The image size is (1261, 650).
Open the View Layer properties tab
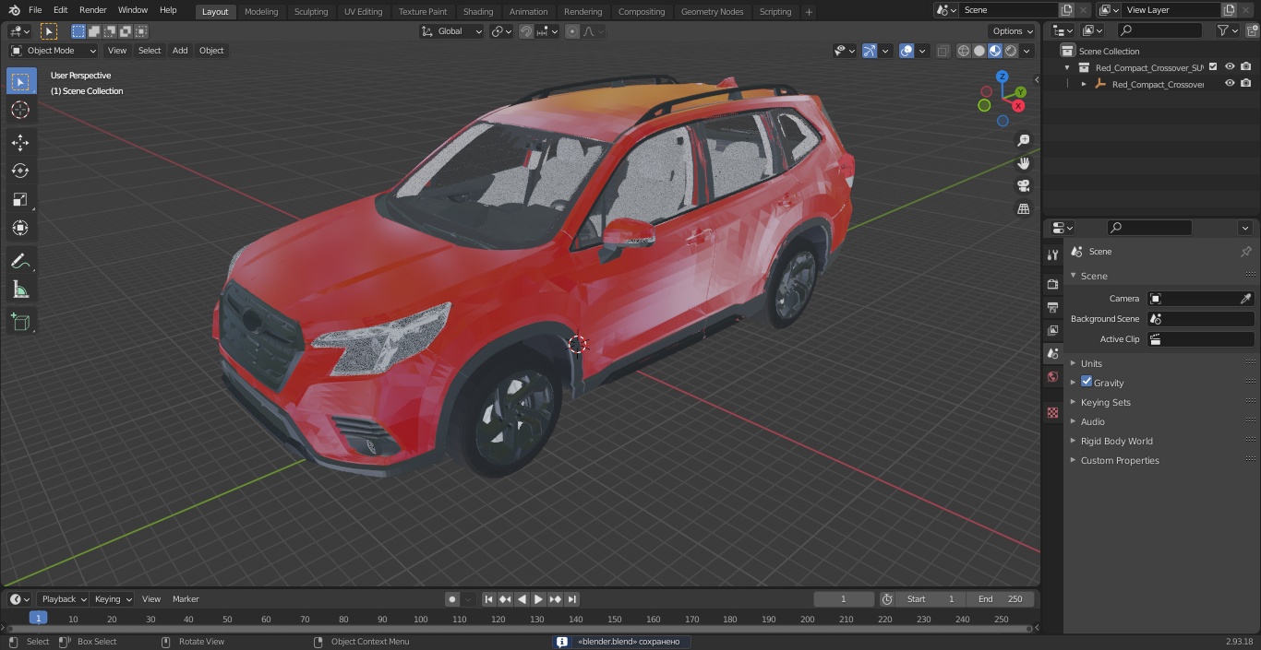click(1052, 330)
